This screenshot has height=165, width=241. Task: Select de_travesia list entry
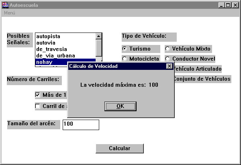[52, 49]
